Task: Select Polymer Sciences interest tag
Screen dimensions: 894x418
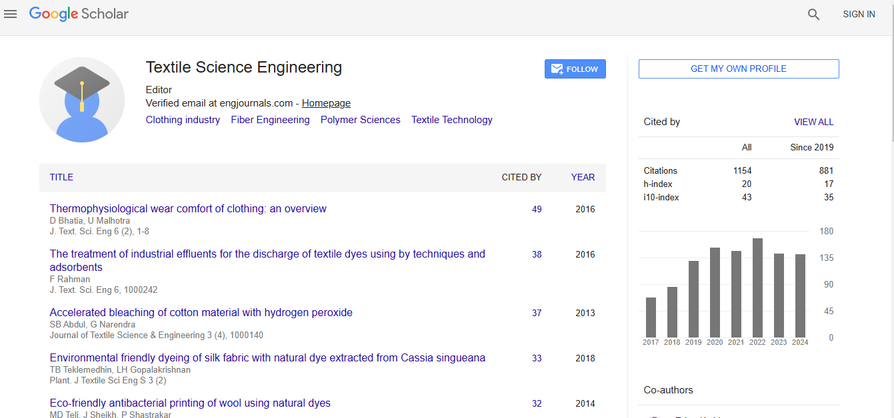Action: 360,120
